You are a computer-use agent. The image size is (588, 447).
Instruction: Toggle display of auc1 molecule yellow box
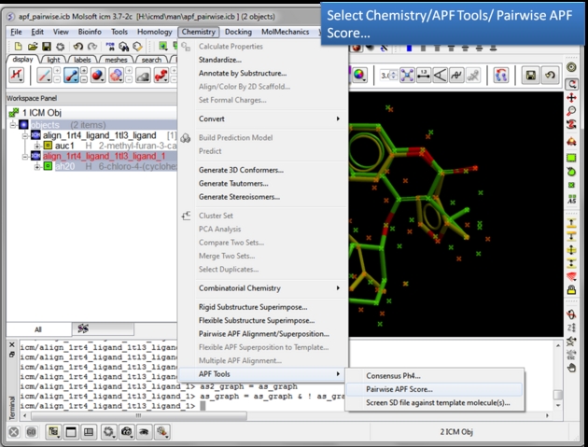click(x=47, y=146)
